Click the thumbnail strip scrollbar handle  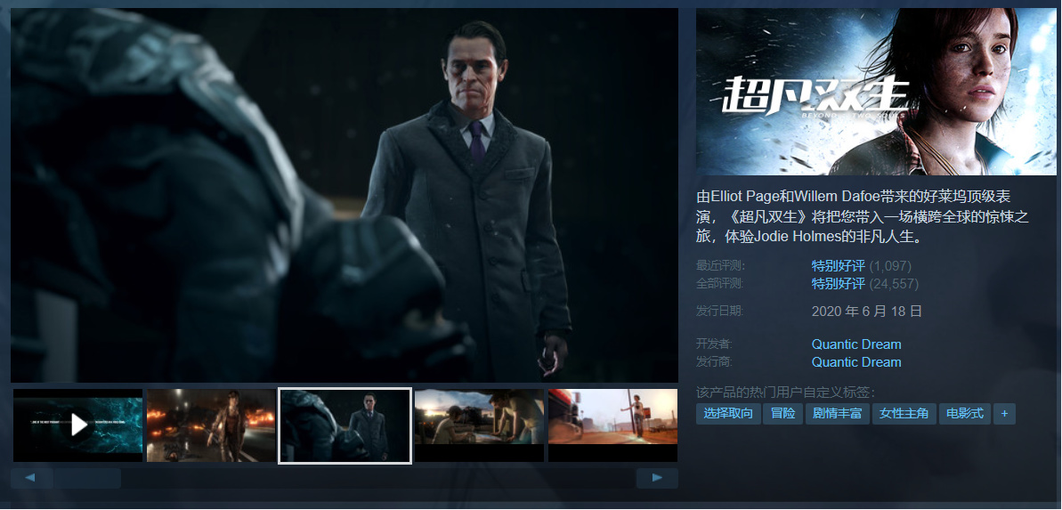(x=87, y=478)
